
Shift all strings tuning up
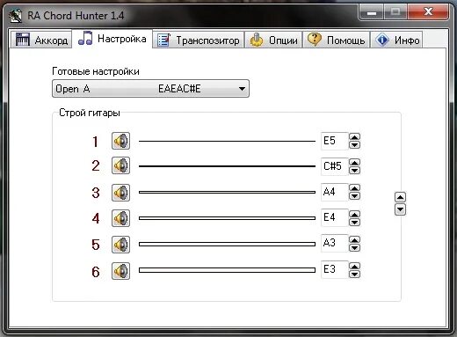click(400, 197)
